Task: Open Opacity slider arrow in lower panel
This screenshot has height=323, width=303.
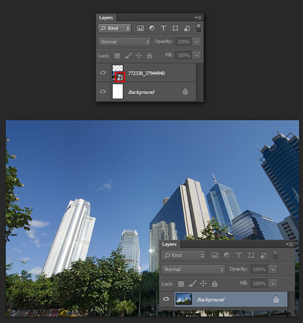Action: pyautogui.click(x=273, y=270)
